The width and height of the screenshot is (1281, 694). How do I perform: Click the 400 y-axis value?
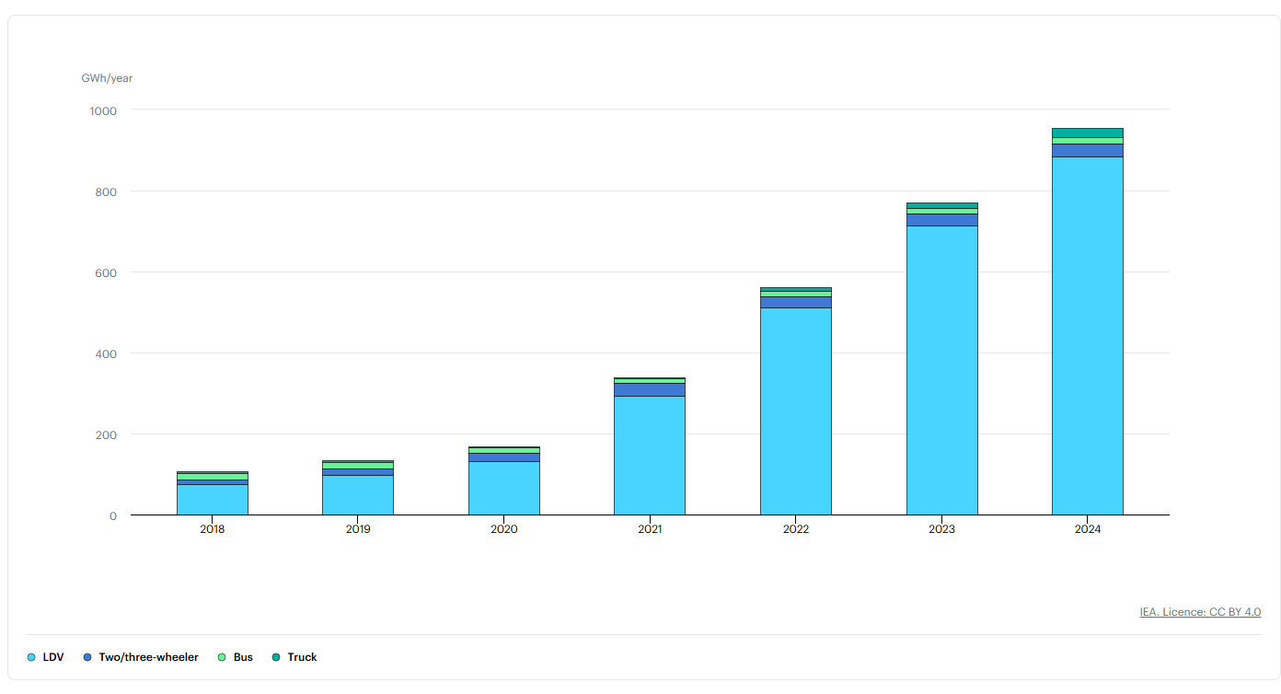pyautogui.click(x=107, y=353)
